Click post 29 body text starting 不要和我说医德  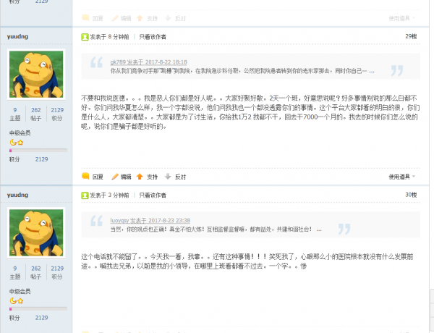point(250,112)
